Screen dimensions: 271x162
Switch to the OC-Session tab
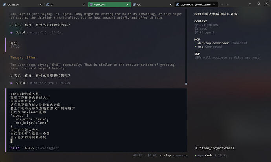(21, 4)
